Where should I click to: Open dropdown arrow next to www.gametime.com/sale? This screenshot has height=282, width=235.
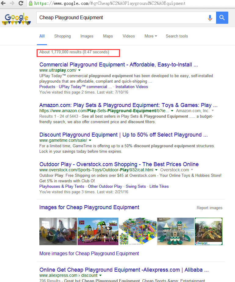90,141
